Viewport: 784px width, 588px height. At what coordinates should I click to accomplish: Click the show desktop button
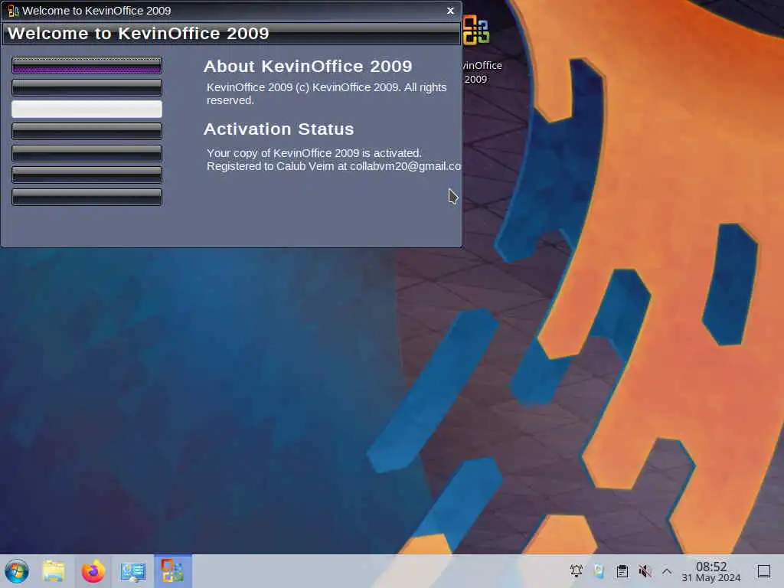click(764, 571)
